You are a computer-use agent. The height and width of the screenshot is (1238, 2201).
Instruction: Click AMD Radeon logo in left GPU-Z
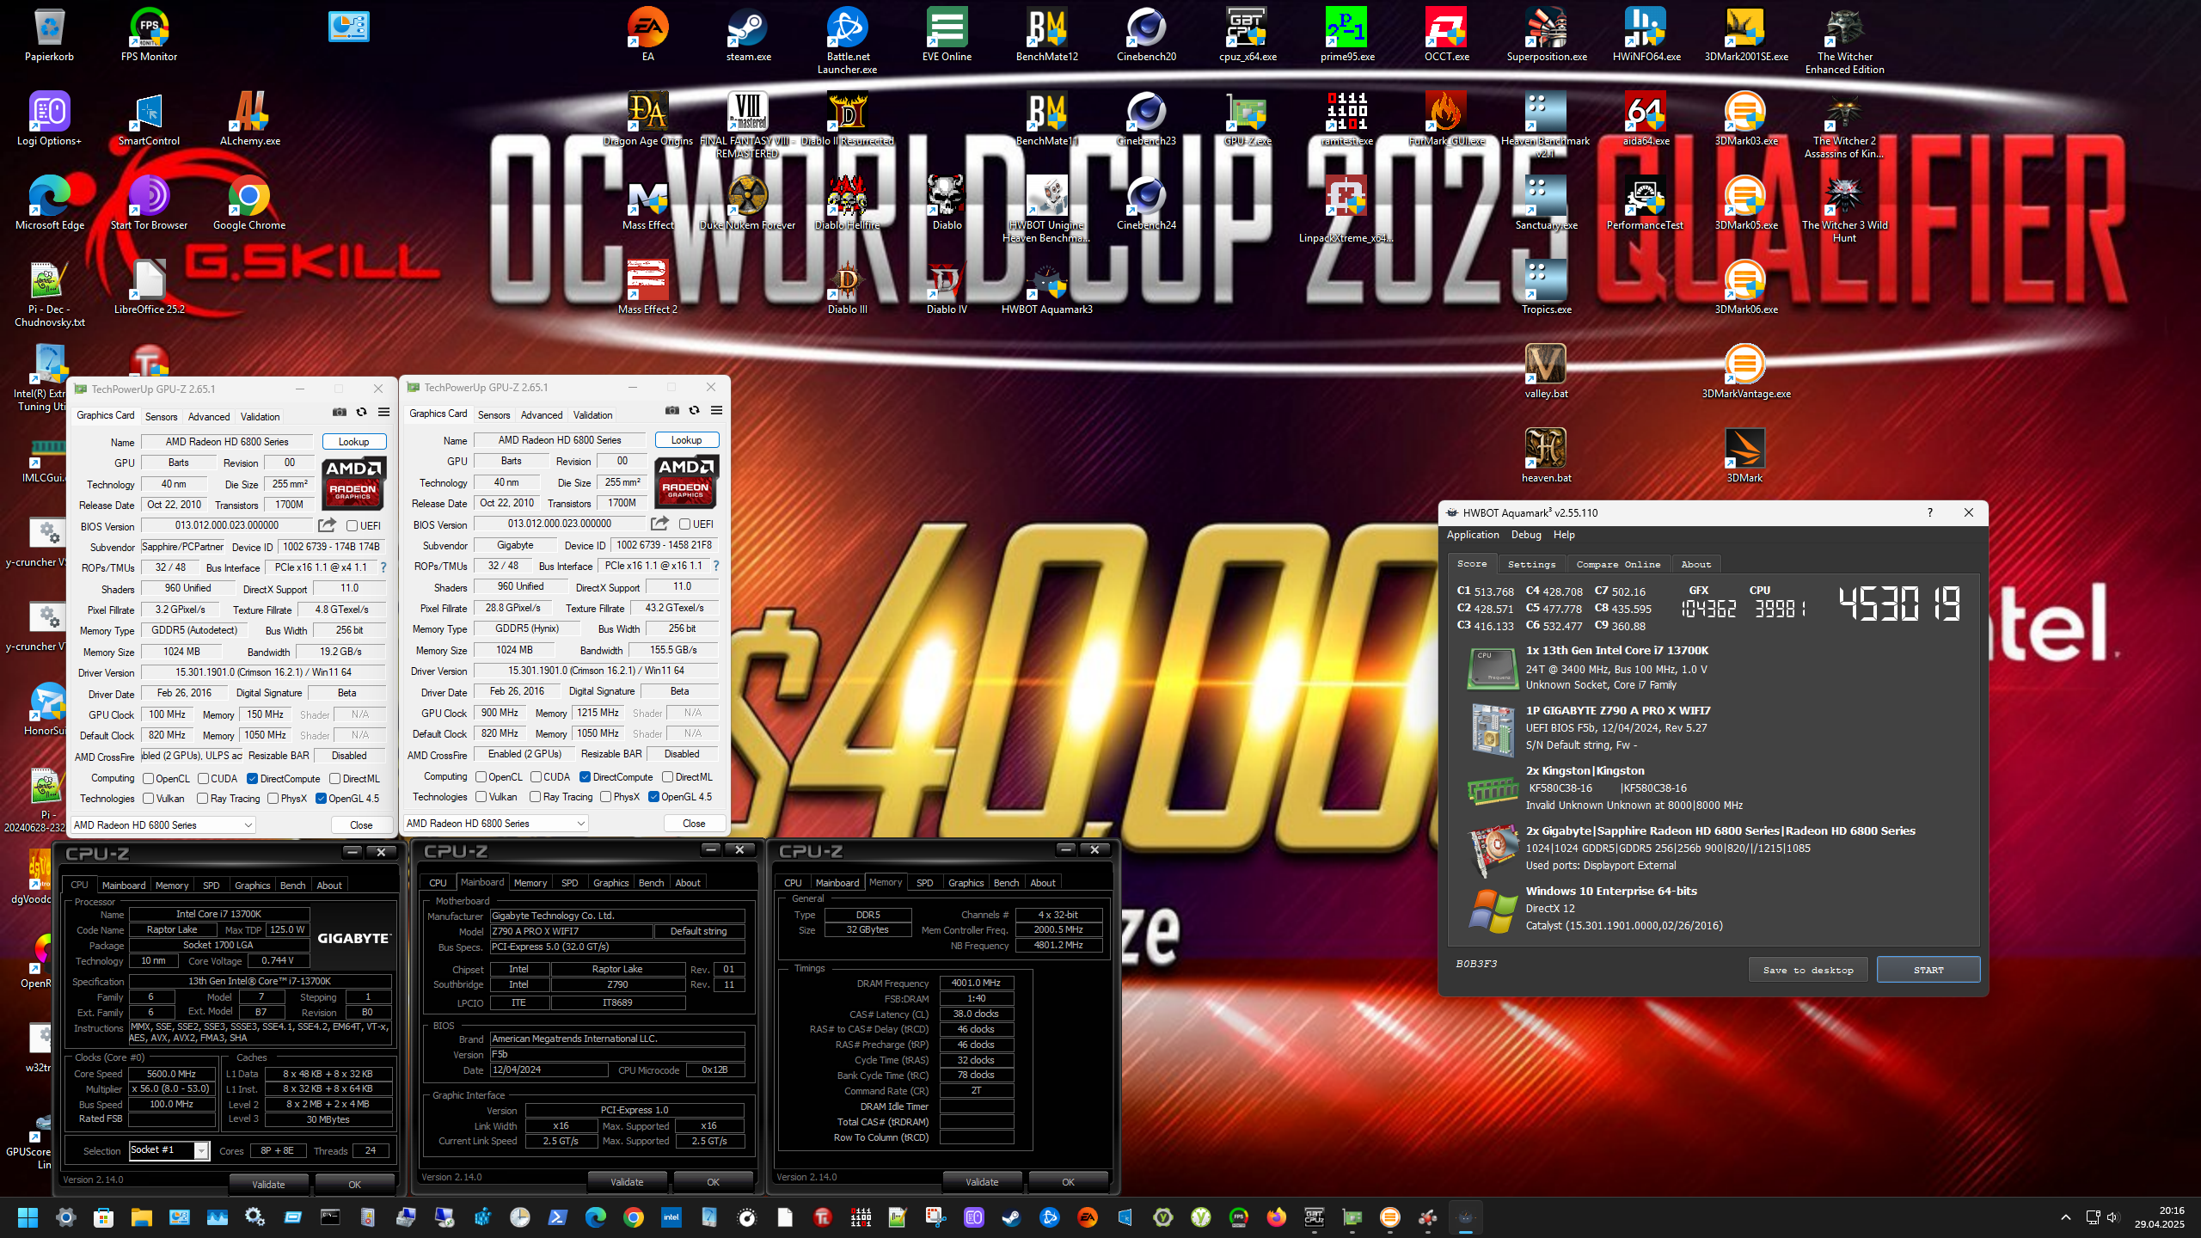[353, 483]
